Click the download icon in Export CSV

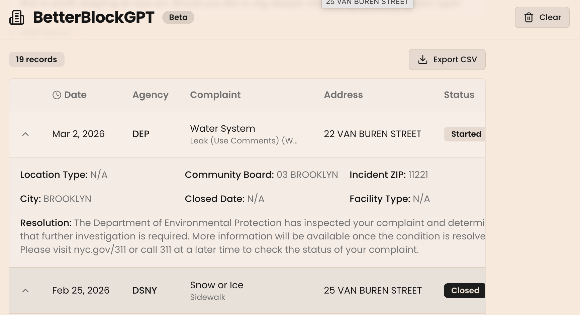(x=423, y=60)
